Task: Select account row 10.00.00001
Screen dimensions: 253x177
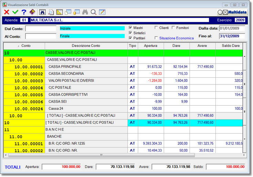Action: coord(123,67)
